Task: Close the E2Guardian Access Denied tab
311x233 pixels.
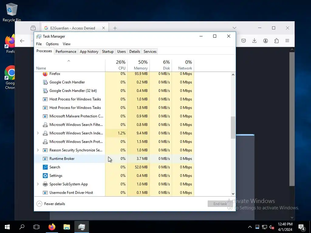Action: 104,28
